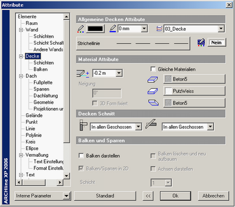Open the 0 mm line thickness dropdown

[x=144, y=29]
